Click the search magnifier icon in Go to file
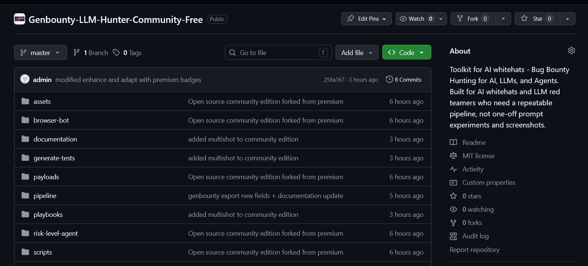The height and width of the screenshot is (266, 588). [232, 52]
